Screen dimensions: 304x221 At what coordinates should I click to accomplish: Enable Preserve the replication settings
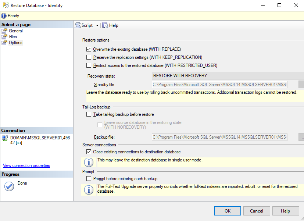(89, 57)
